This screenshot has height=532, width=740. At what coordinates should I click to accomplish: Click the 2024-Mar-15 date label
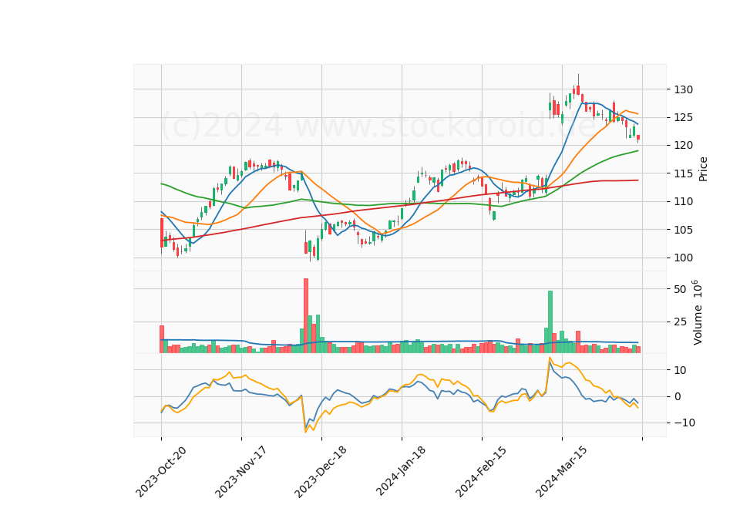click(561, 471)
